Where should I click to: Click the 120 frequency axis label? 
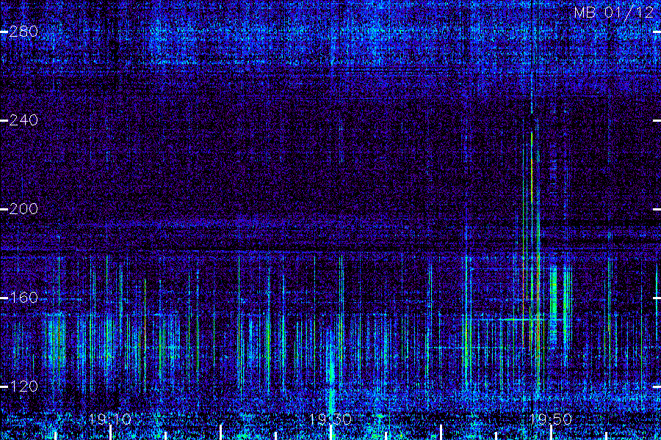coord(24,386)
